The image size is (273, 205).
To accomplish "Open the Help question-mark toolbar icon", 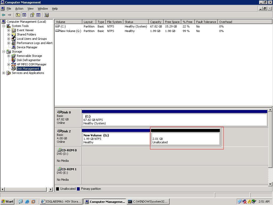I will [32, 15].
